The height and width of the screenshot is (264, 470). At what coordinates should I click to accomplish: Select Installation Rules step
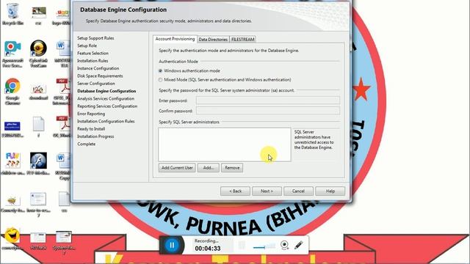coord(93,60)
